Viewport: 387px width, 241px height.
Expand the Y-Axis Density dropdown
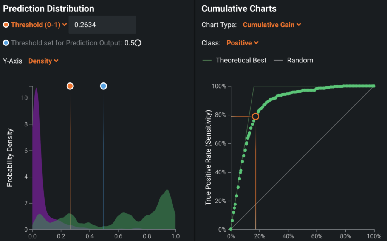43,61
